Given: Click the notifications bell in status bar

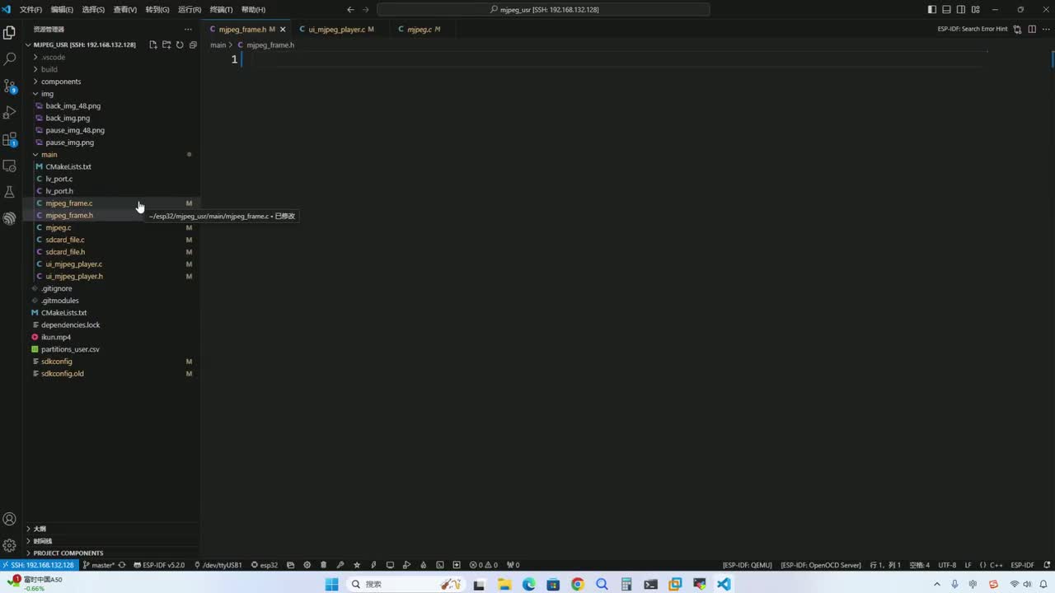Looking at the screenshot, I should pos(1046,565).
